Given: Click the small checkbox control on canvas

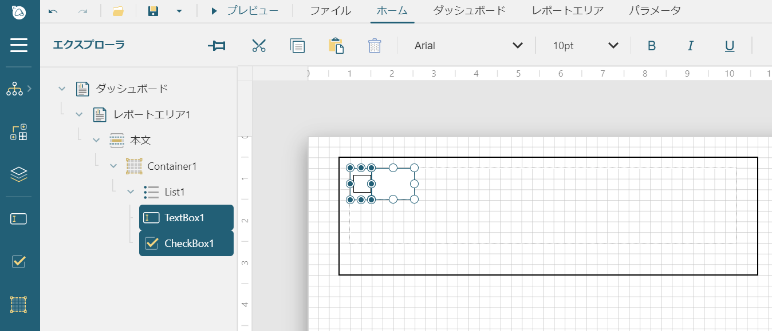Looking at the screenshot, I should 362,184.
